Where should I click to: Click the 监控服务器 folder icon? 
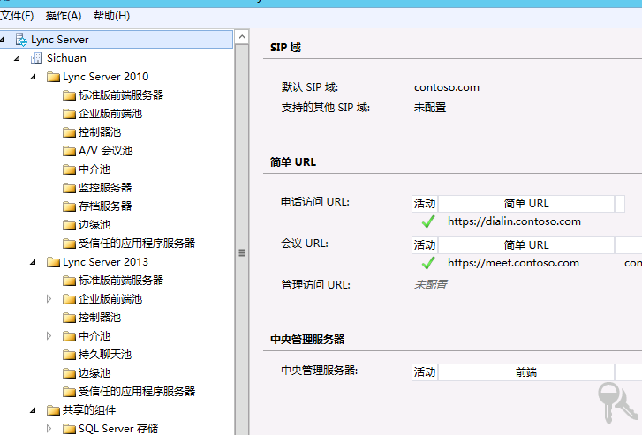click(x=69, y=188)
